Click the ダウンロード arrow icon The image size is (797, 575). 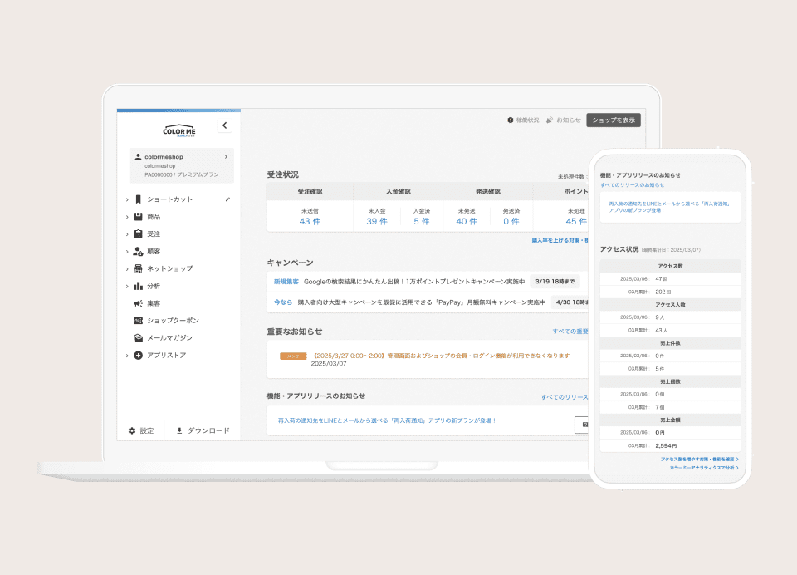tap(179, 430)
